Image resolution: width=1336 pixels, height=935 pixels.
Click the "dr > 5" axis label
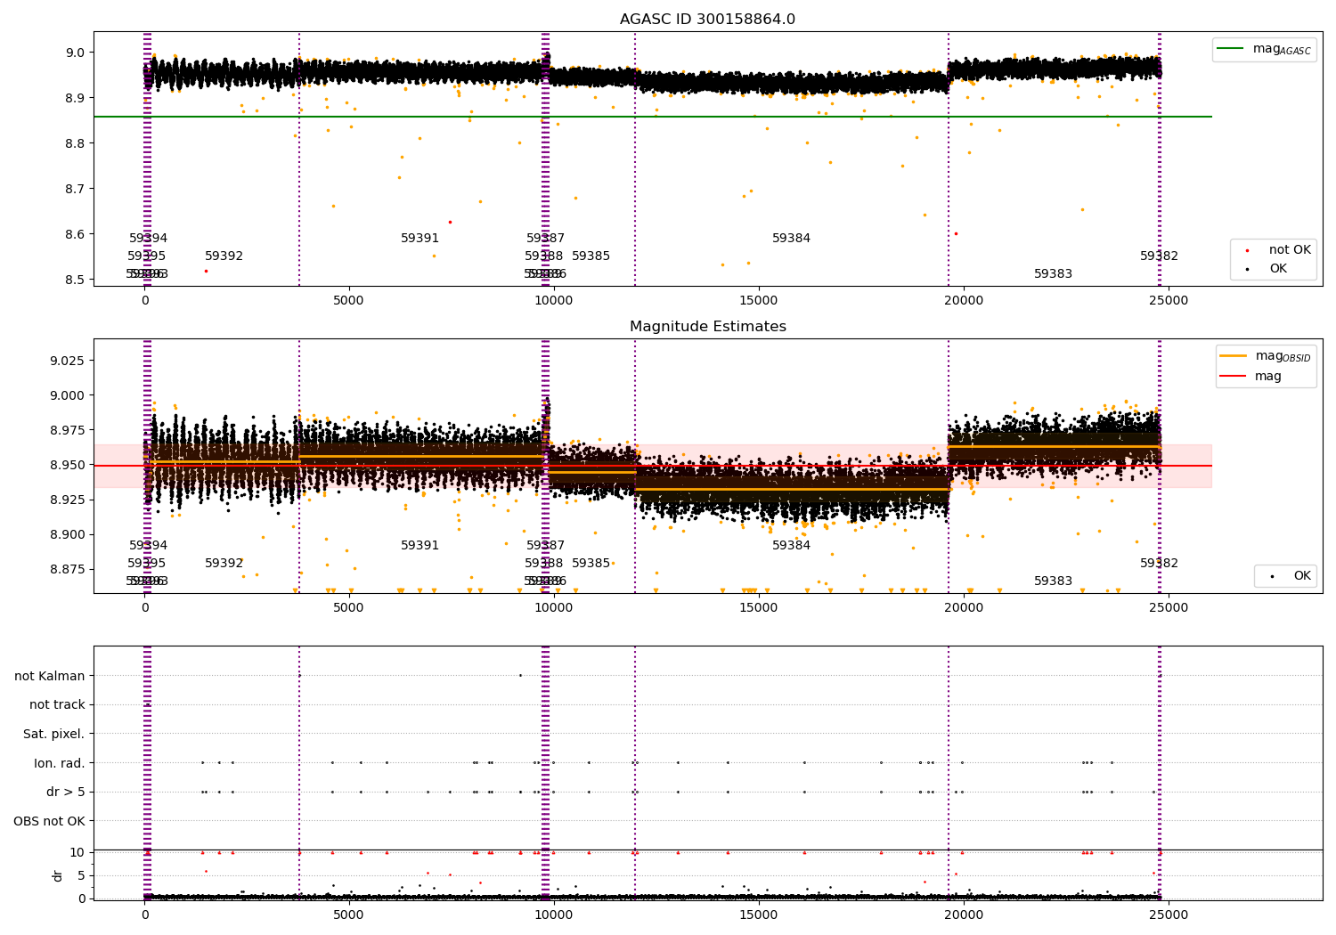point(66,792)
